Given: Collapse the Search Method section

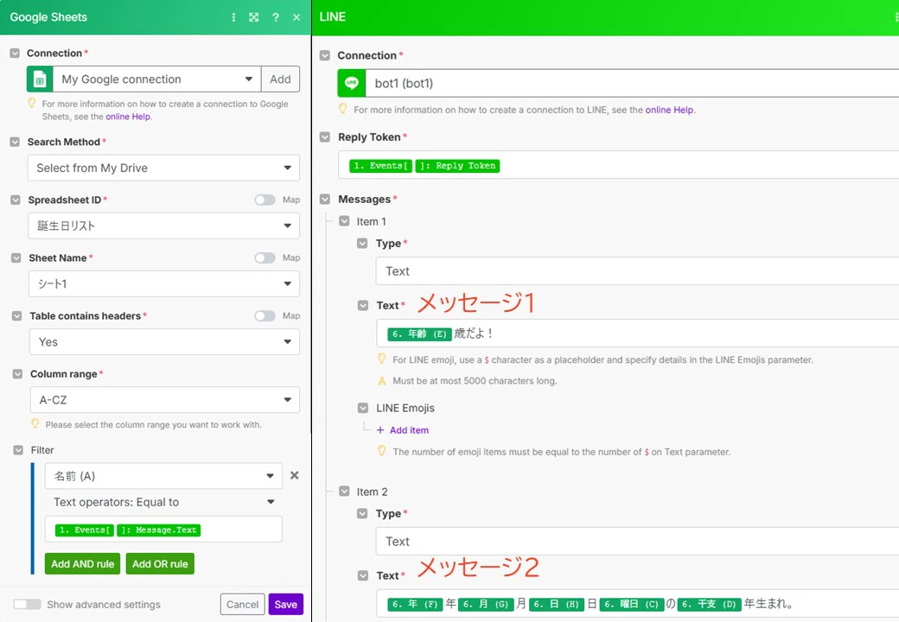Looking at the screenshot, I should click(x=15, y=142).
